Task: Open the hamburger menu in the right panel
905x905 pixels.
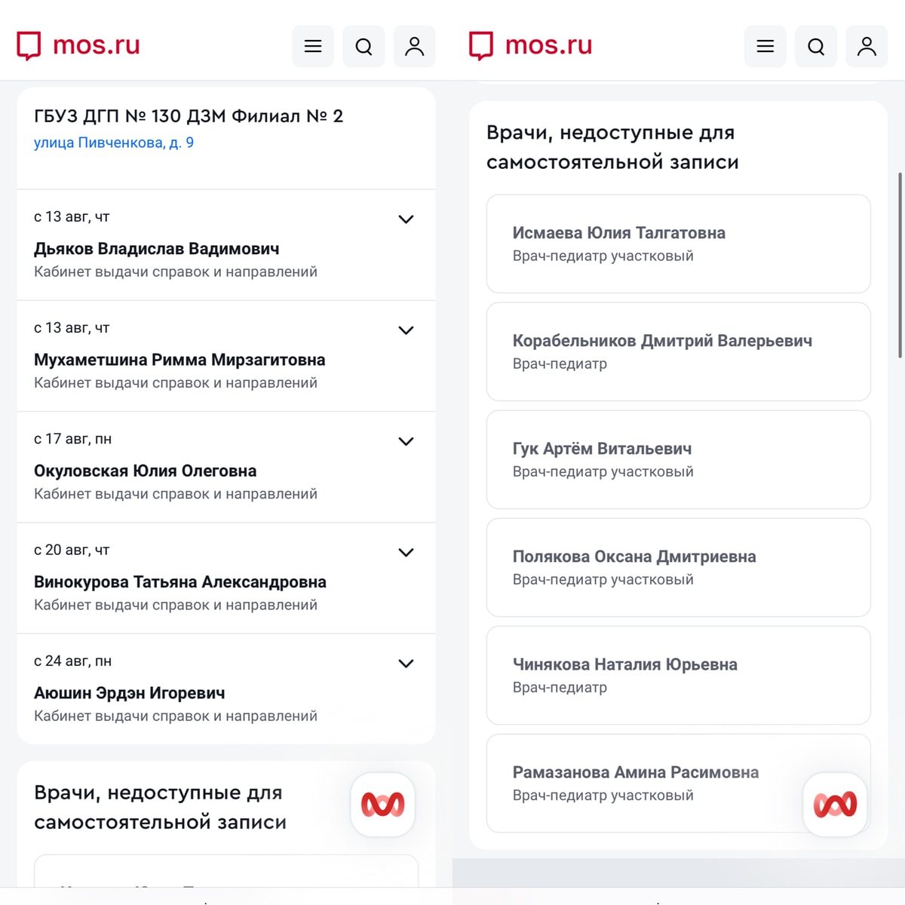Action: [765, 47]
